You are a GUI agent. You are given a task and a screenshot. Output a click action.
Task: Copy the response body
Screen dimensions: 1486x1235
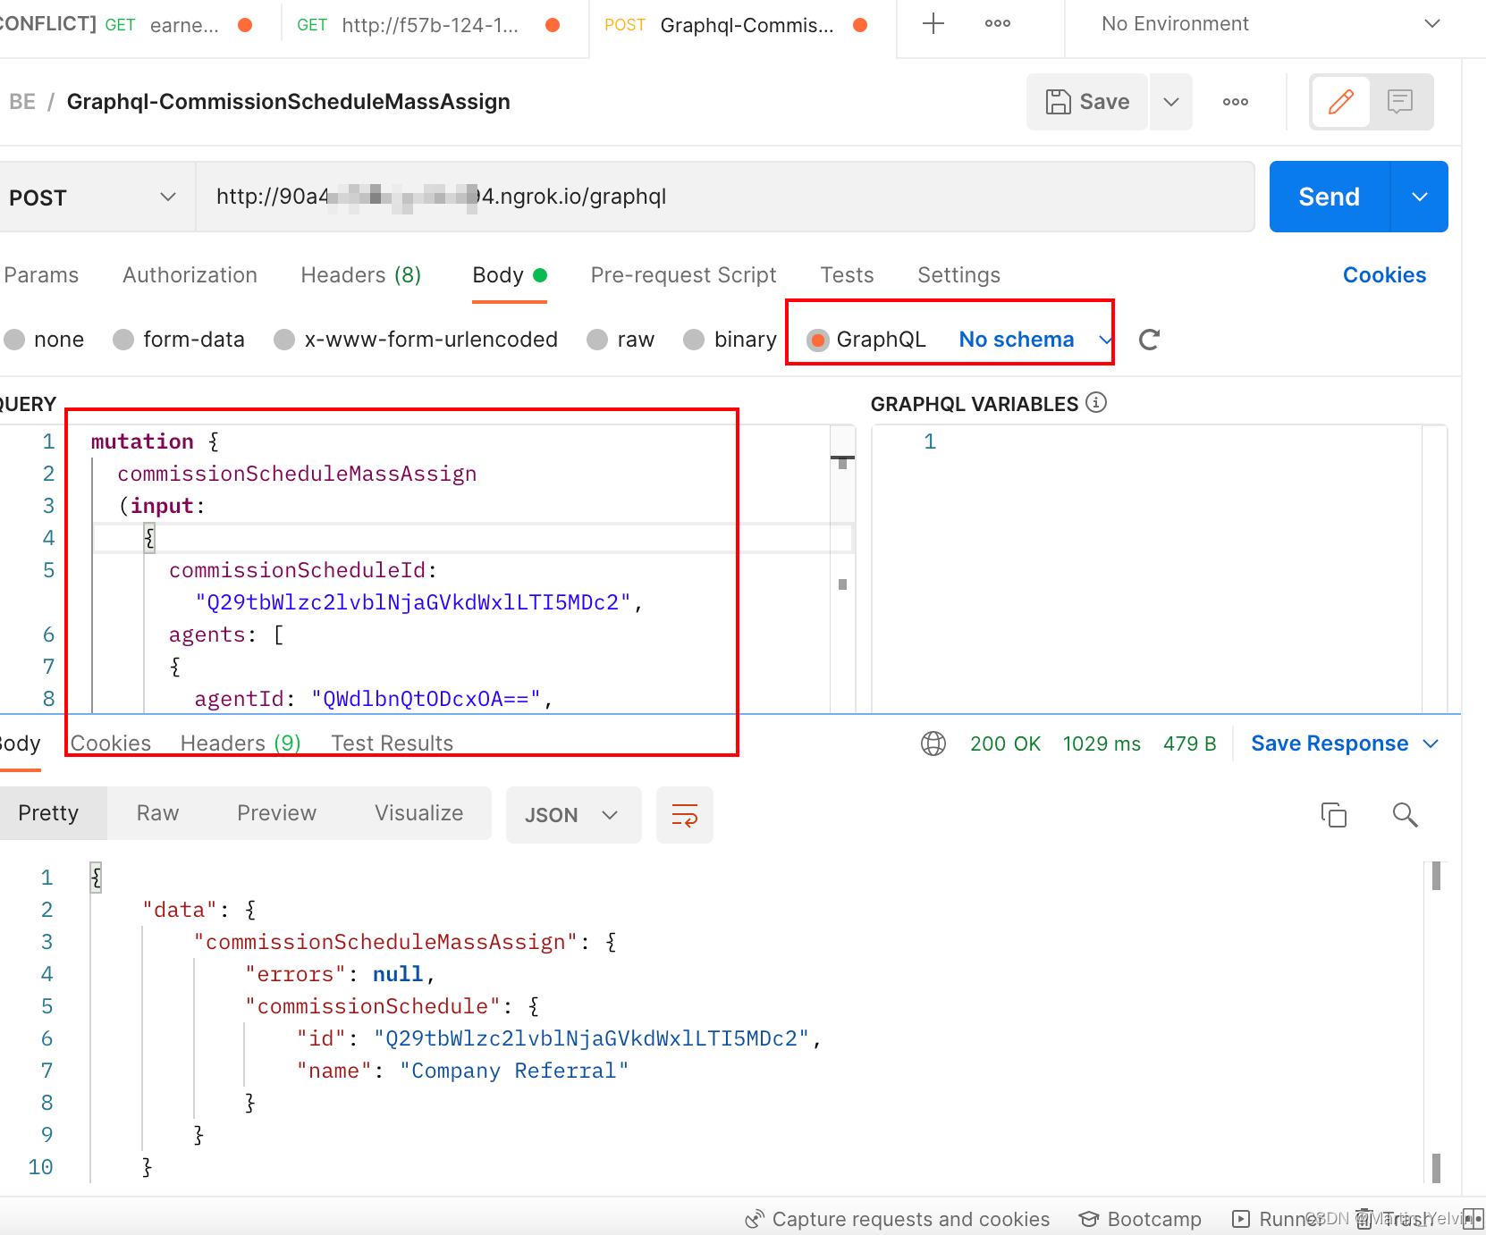(x=1334, y=815)
